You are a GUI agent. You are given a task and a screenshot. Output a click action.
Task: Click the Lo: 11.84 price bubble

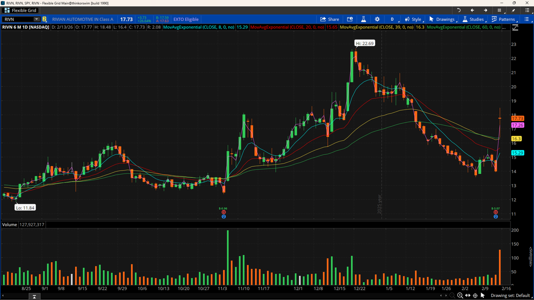pyautogui.click(x=25, y=208)
